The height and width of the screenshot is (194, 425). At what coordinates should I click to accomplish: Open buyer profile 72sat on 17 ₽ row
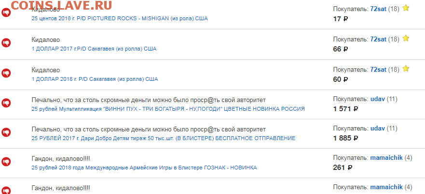click(x=378, y=9)
